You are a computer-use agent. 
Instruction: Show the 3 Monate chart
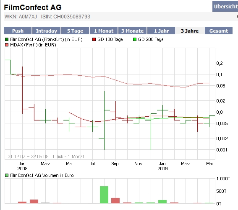pyautogui.click(x=132, y=31)
